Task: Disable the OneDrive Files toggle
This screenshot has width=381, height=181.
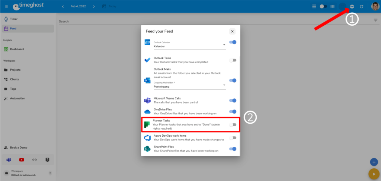Action: click(x=233, y=111)
